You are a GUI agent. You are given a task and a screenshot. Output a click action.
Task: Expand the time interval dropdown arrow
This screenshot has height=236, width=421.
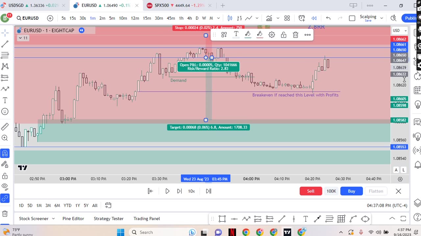[218, 18]
